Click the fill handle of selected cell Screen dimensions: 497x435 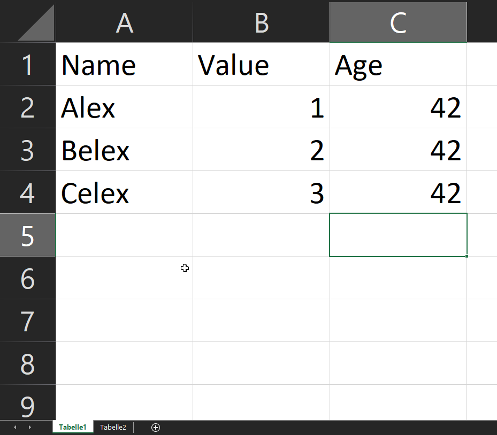(467, 257)
